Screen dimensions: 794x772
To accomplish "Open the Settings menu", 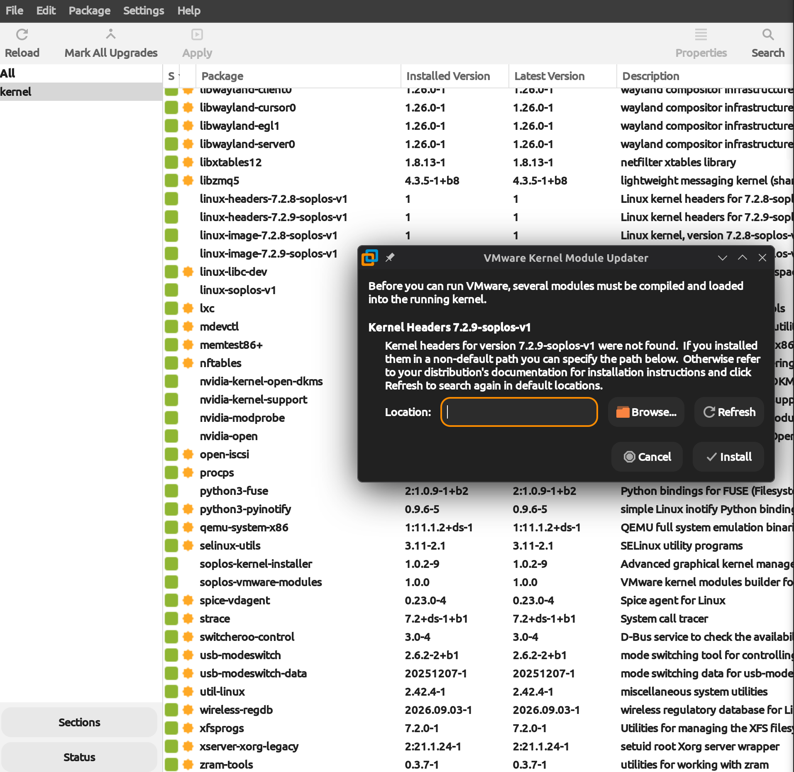I will click(x=144, y=10).
